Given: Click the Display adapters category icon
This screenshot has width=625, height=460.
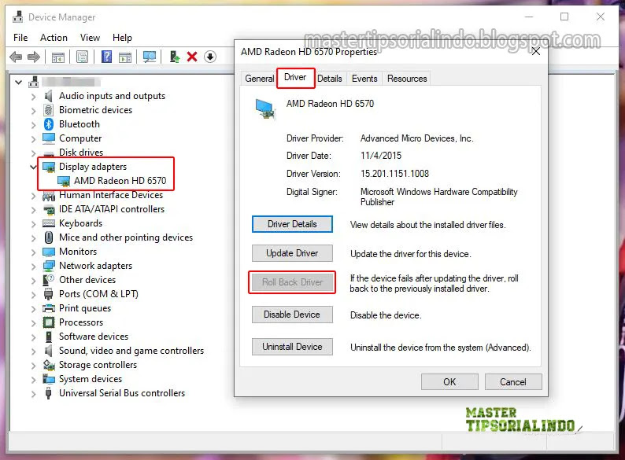Looking at the screenshot, I should point(49,167).
